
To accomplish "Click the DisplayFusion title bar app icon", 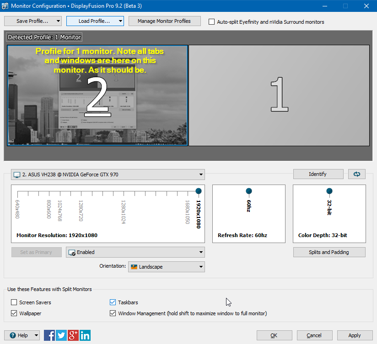I will pos(5,6).
